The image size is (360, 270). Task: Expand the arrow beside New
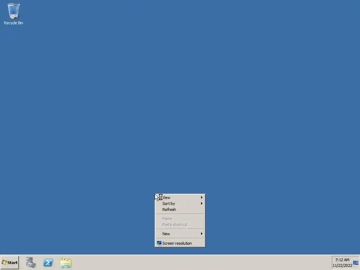201,234
